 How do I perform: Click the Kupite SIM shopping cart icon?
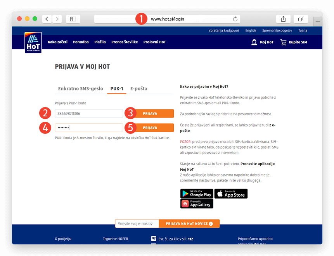(x=283, y=42)
